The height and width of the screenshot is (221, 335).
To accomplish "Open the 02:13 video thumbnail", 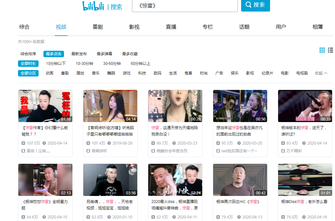I will pos(45,180).
